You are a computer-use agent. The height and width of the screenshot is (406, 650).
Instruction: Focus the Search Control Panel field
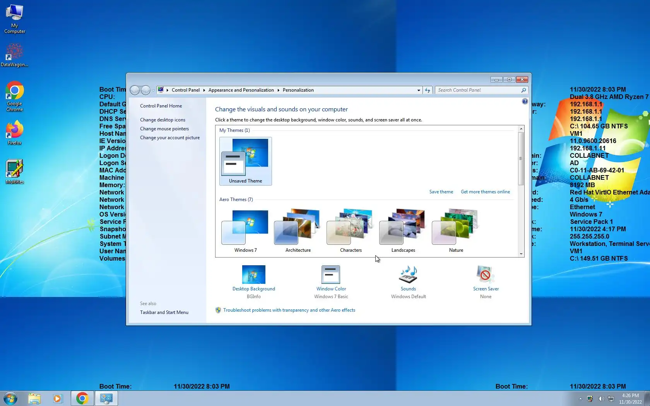coord(479,90)
